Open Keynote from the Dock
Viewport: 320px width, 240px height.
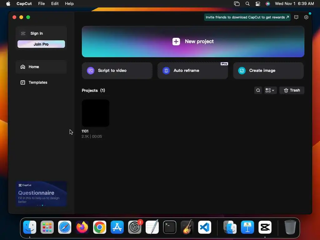point(247,227)
